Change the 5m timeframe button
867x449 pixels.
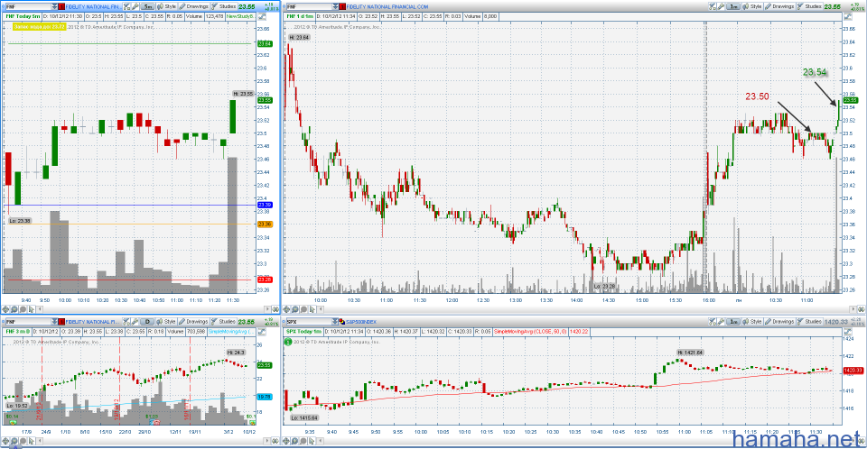click(x=147, y=6)
